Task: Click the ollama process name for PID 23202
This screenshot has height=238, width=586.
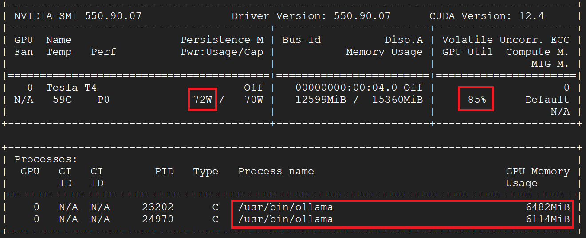Action: click(286, 207)
